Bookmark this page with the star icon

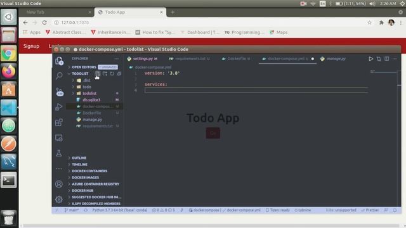(369, 23)
